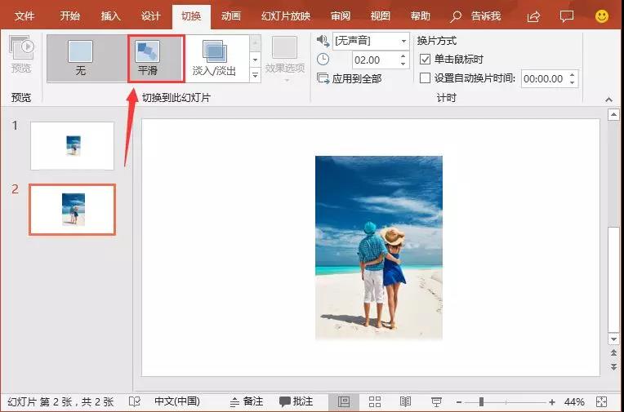Enable 设置自动换片时间 checkbox

pyautogui.click(x=425, y=78)
